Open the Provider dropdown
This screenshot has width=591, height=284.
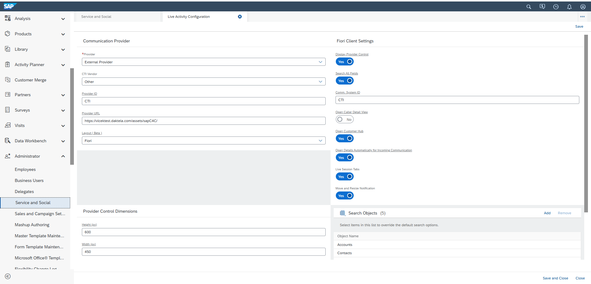203,62
